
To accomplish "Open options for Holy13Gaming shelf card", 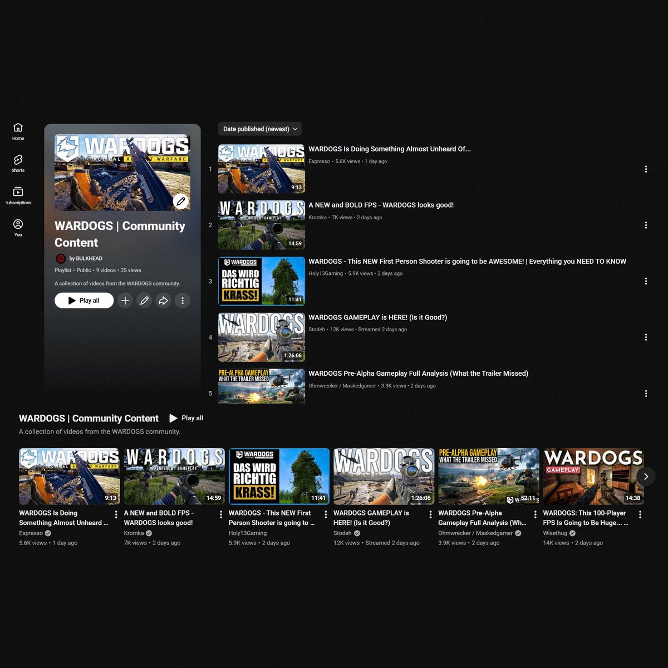I will pos(326,515).
